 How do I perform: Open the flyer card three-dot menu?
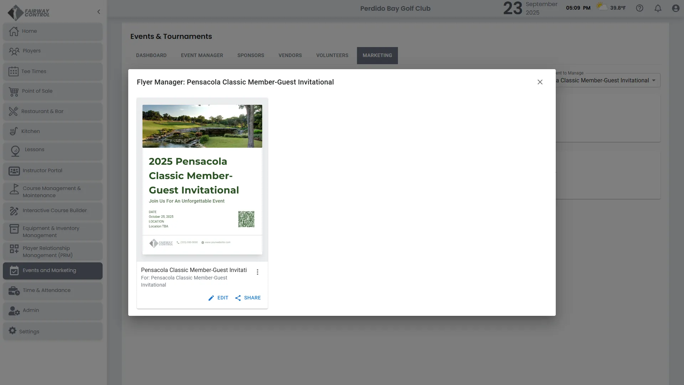[258, 272]
